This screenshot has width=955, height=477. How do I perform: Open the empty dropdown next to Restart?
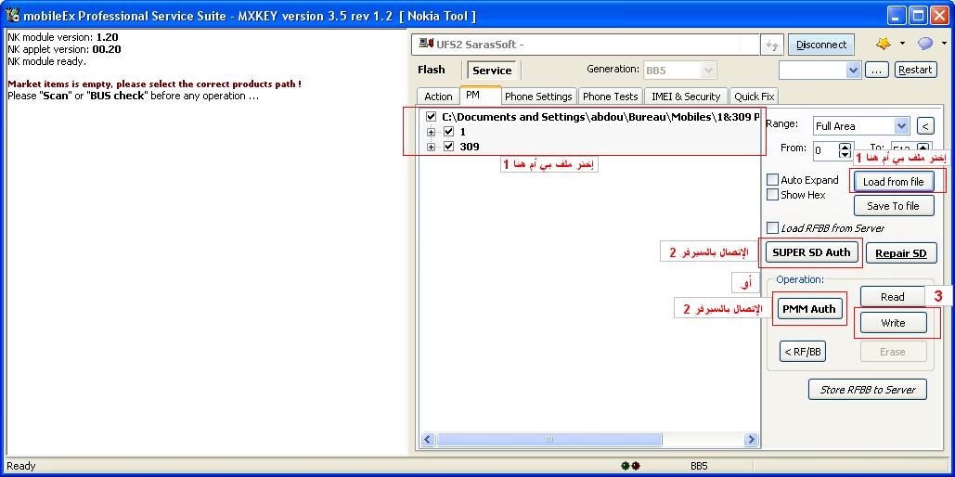click(853, 70)
